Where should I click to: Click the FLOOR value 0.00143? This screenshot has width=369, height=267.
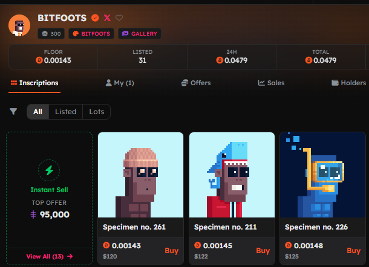57,60
